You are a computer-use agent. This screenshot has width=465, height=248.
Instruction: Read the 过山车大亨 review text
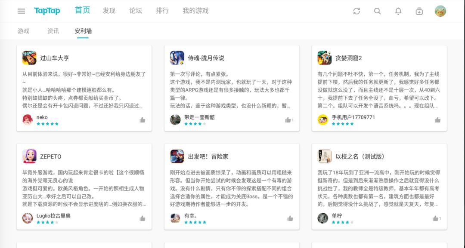click(x=84, y=90)
